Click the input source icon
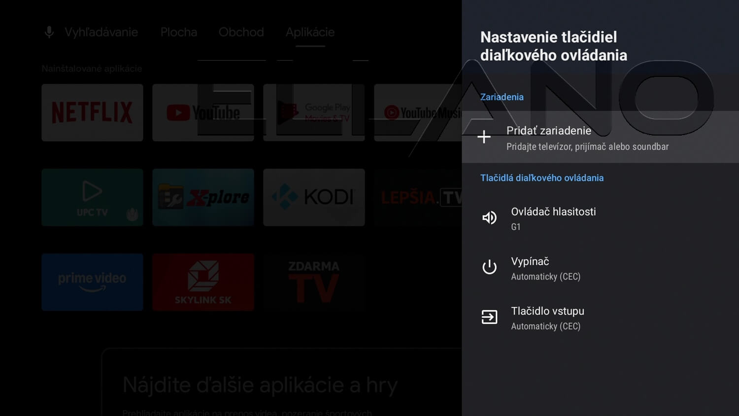The image size is (739, 416). 489,317
